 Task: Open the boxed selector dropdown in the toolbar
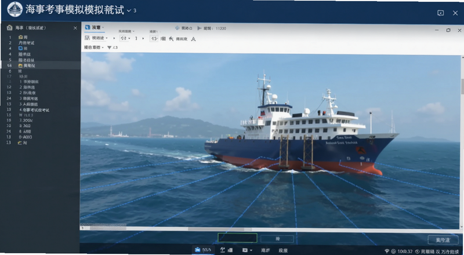[125, 38]
